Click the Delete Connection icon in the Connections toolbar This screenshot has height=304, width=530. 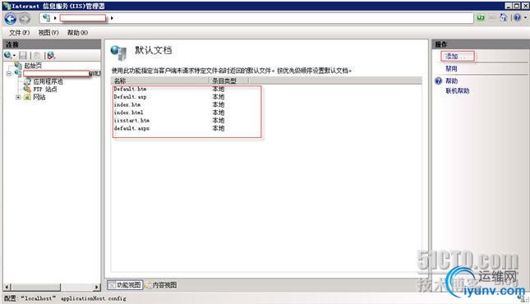coord(51,55)
